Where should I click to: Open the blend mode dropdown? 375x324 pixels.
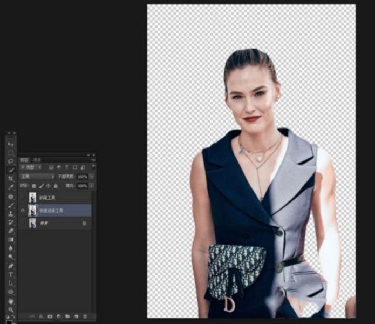[x=38, y=177]
